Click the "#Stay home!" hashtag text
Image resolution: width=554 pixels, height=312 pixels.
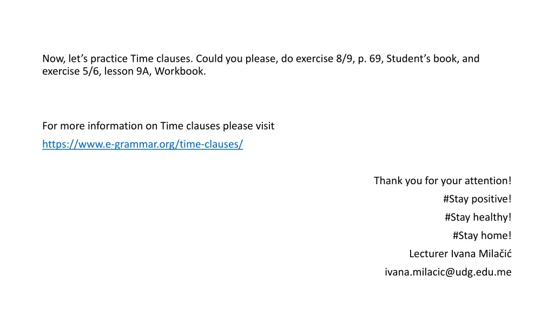pos(482,236)
